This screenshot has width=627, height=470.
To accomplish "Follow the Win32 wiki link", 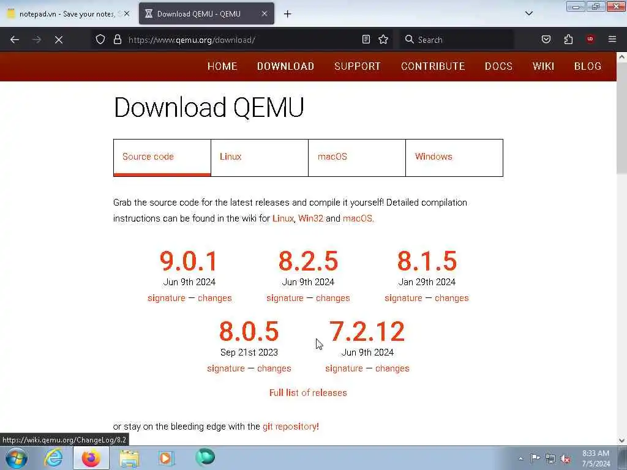I will coord(310,218).
